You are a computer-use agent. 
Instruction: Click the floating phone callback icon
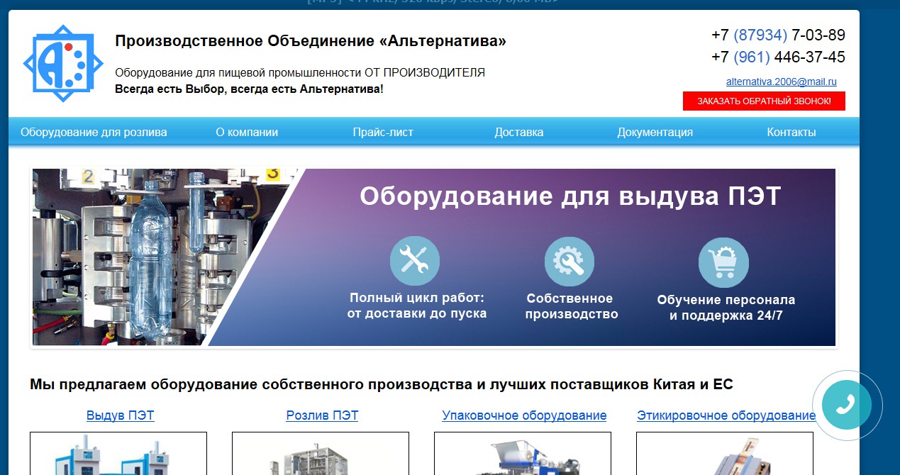(847, 406)
